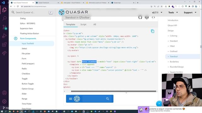This screenshot has height=113, width=202.
Task: Open Option Group in sidebar
Action: [27, 89]
